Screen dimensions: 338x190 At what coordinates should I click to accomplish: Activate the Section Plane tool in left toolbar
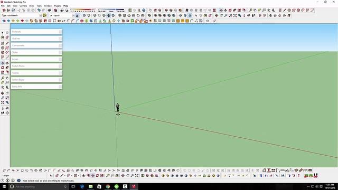[x=7, y=113]
